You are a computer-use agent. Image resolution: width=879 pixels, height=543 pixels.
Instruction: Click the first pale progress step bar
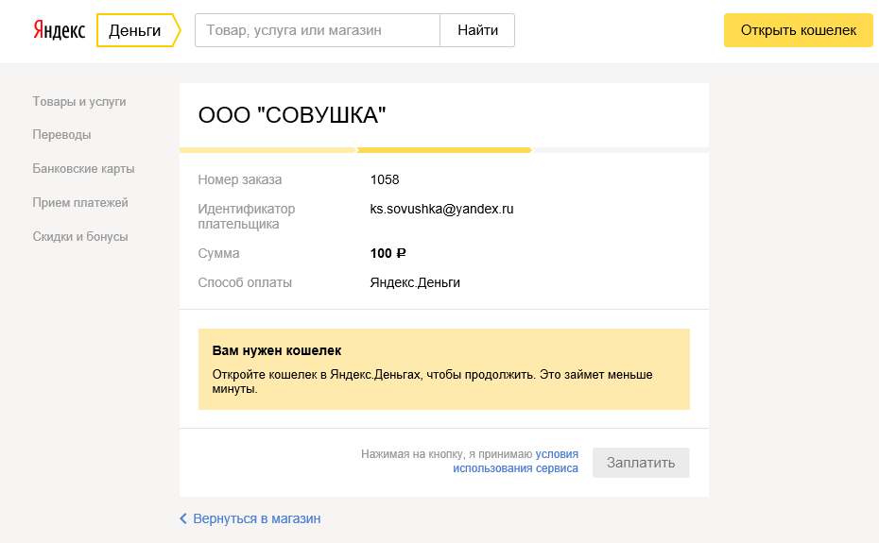pyautogui.click(x=268, y=150)
